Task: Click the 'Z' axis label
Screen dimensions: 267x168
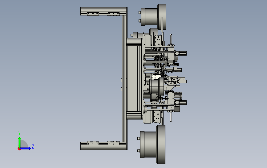Action: (x=33, y=146)
